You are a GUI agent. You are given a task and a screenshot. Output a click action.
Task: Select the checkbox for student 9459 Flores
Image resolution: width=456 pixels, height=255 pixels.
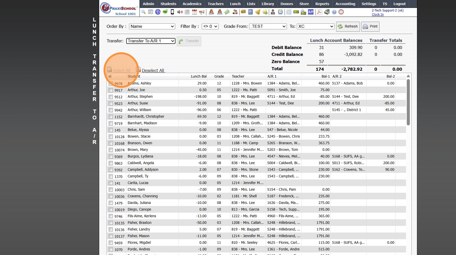[111, 243]
